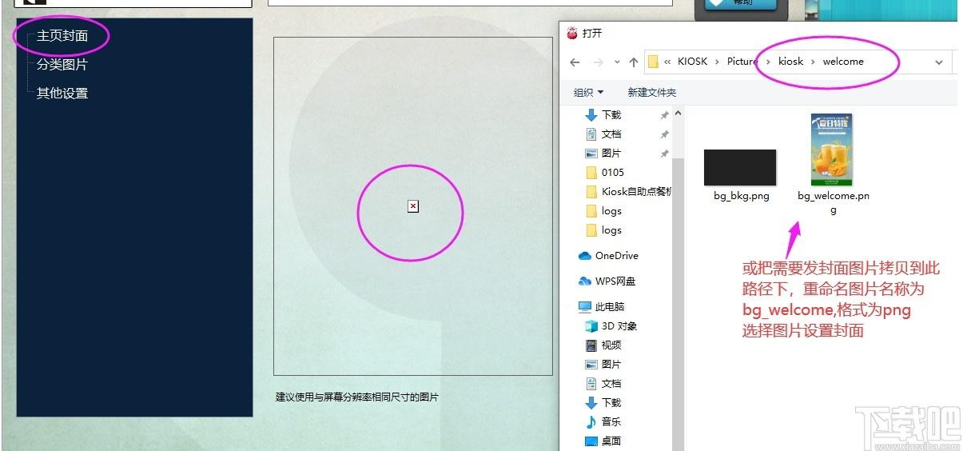Open Kiosk自助点餐 folder in sidebar
963x451 pixels.
tap(637, 192)
